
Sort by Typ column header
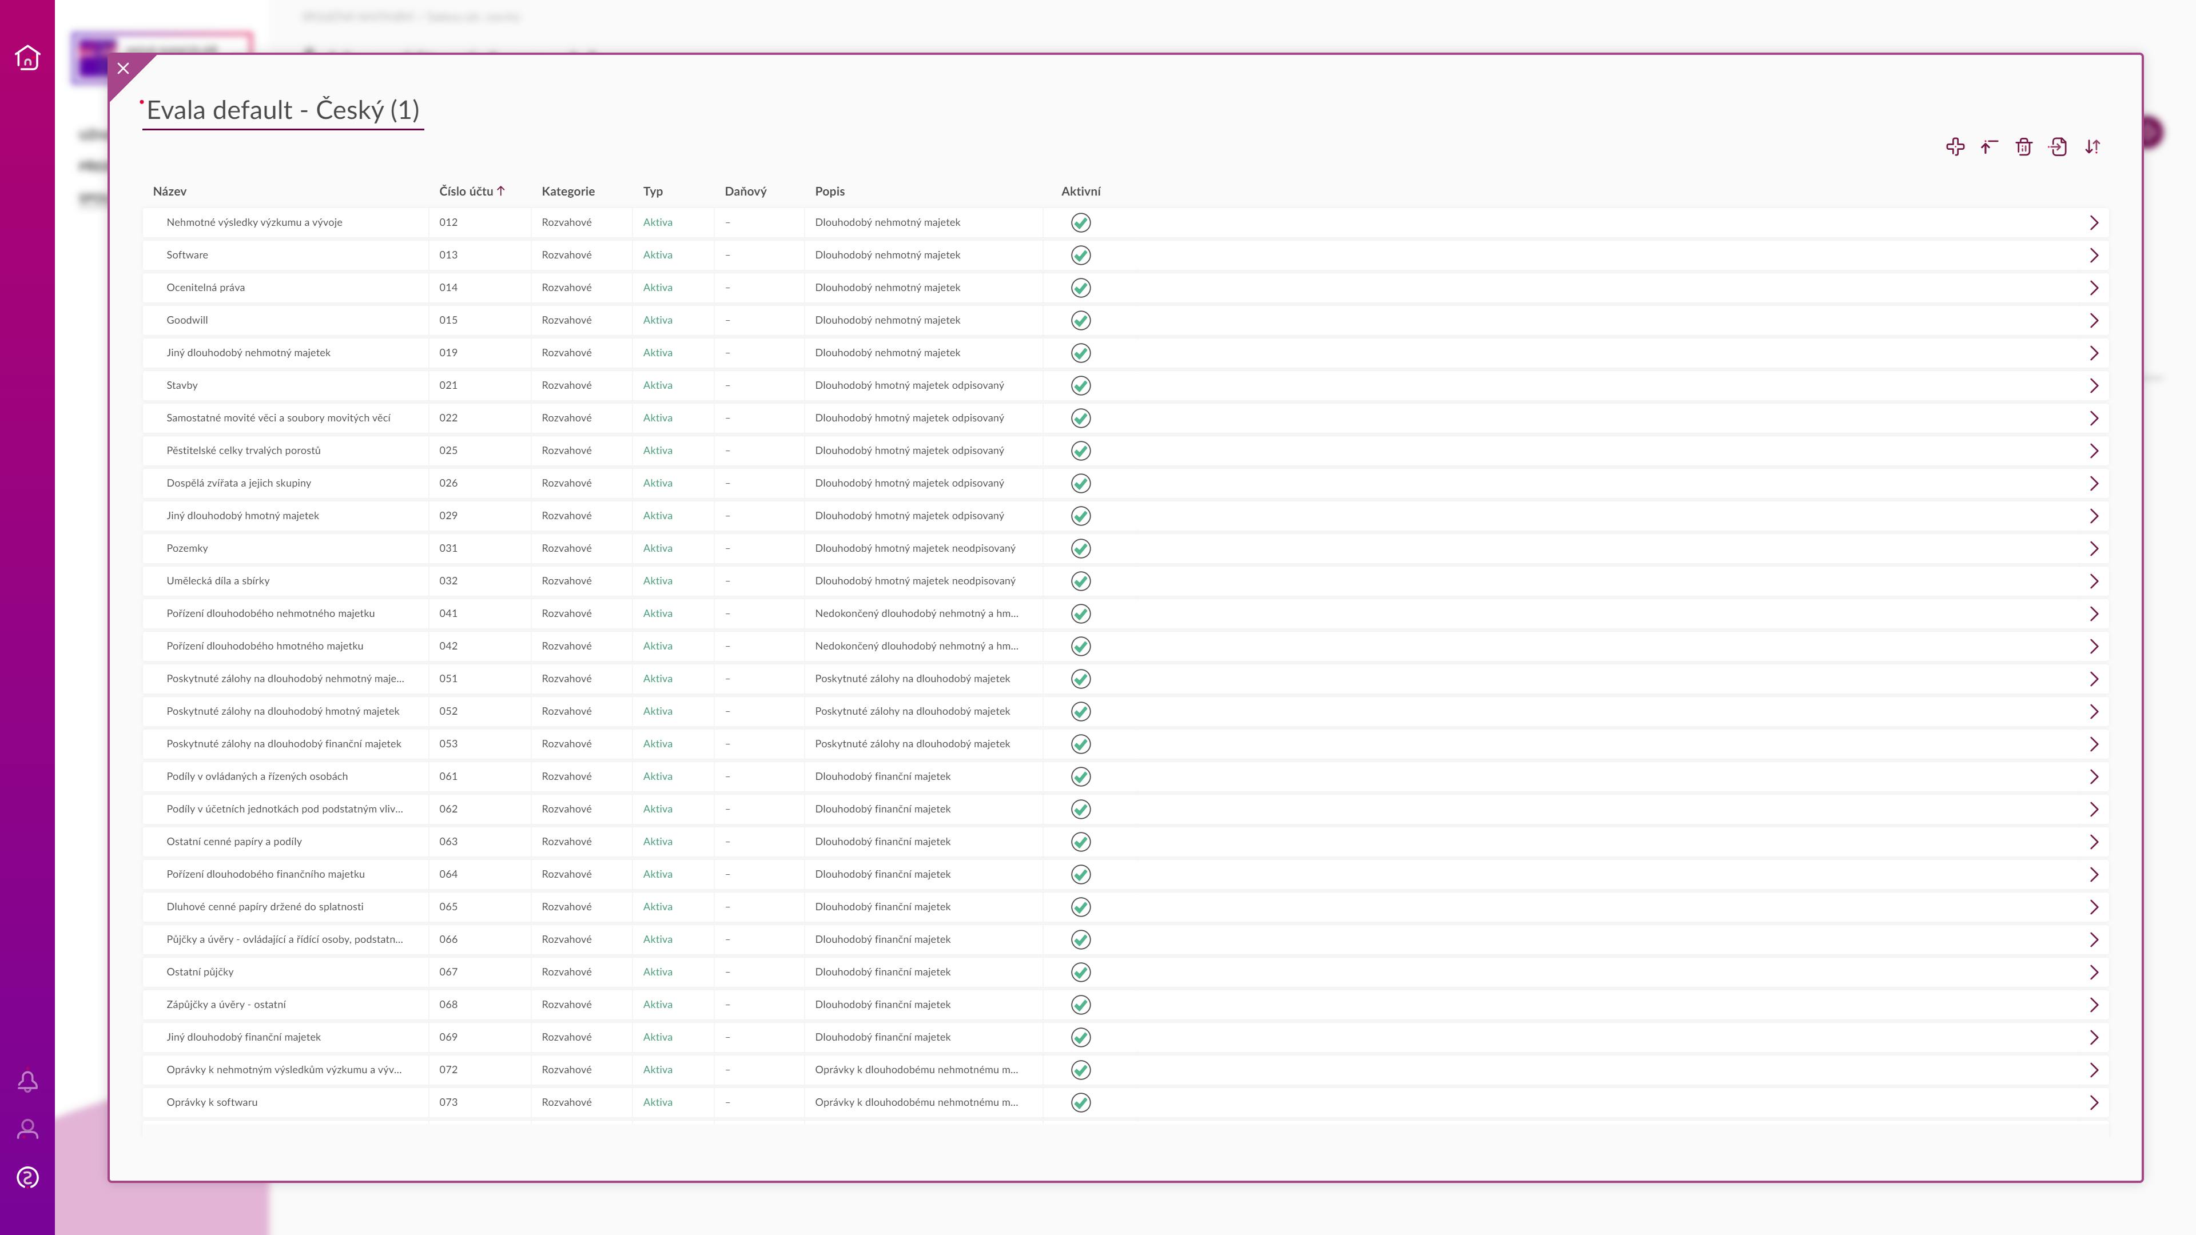point(653,192)
